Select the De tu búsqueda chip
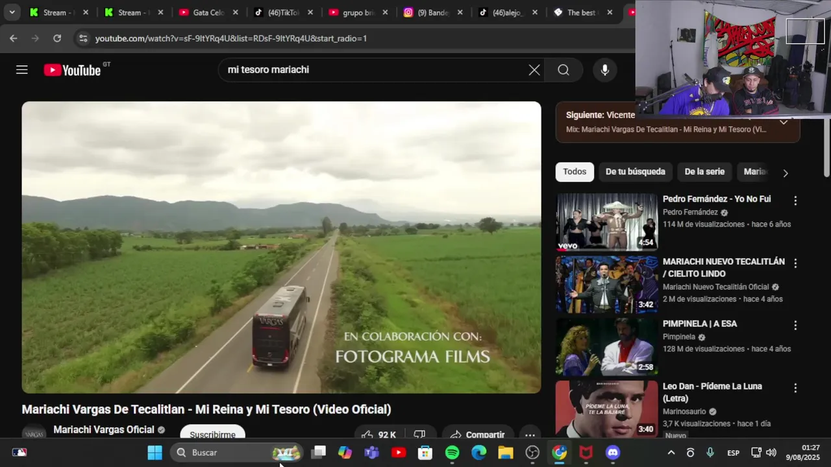 tap(636, 172)
